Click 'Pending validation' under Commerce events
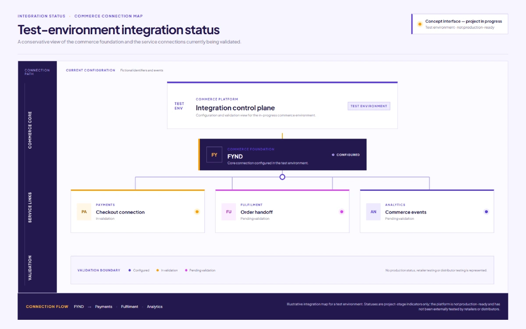 tap(400, 218)
